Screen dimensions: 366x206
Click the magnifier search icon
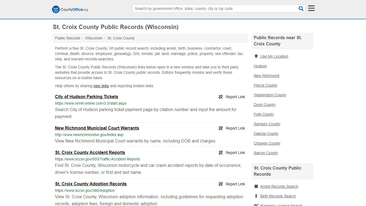point(301,9)
